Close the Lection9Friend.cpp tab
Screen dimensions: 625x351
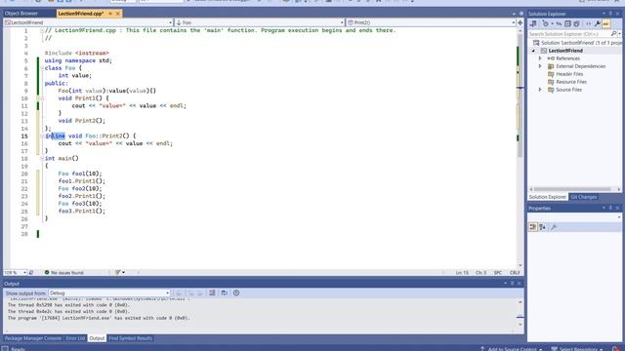pos(117,14)
